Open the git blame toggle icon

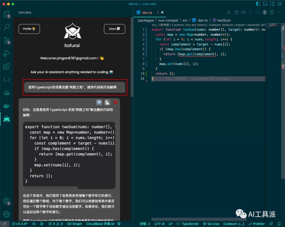pyautogui.click(x=265, y=12)
